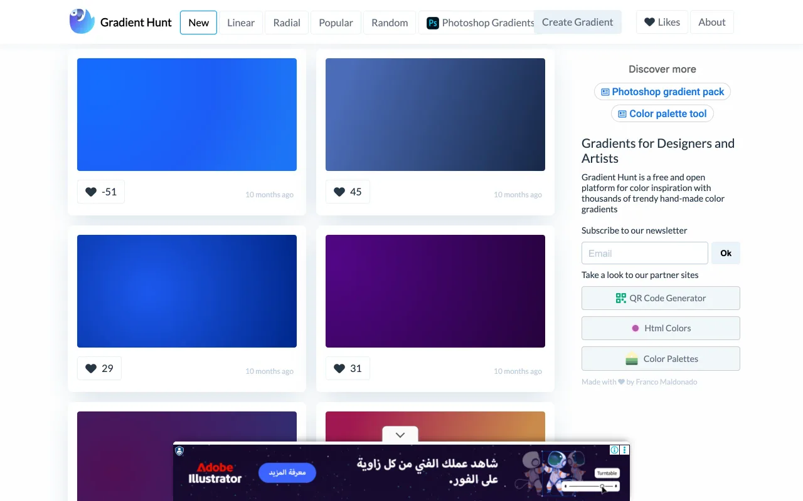Switch to the Linear tab
The height and width of the screenshot is (501, 803).
pos(241,23)
